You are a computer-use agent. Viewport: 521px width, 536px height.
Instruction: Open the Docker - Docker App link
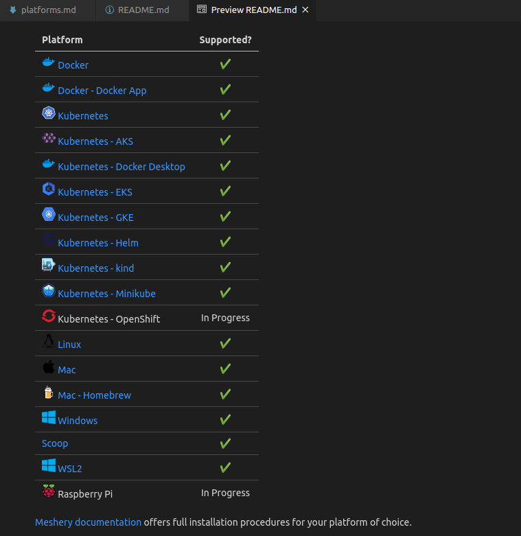pos(102,91)
